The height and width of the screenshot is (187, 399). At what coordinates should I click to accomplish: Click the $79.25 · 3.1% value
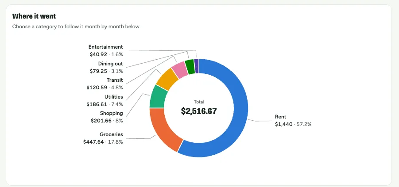pyautogui.click(x=106, y=71)
